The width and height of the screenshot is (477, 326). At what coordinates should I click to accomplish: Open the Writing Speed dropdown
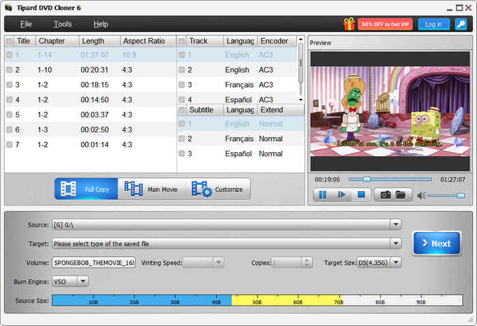point(218,263)
